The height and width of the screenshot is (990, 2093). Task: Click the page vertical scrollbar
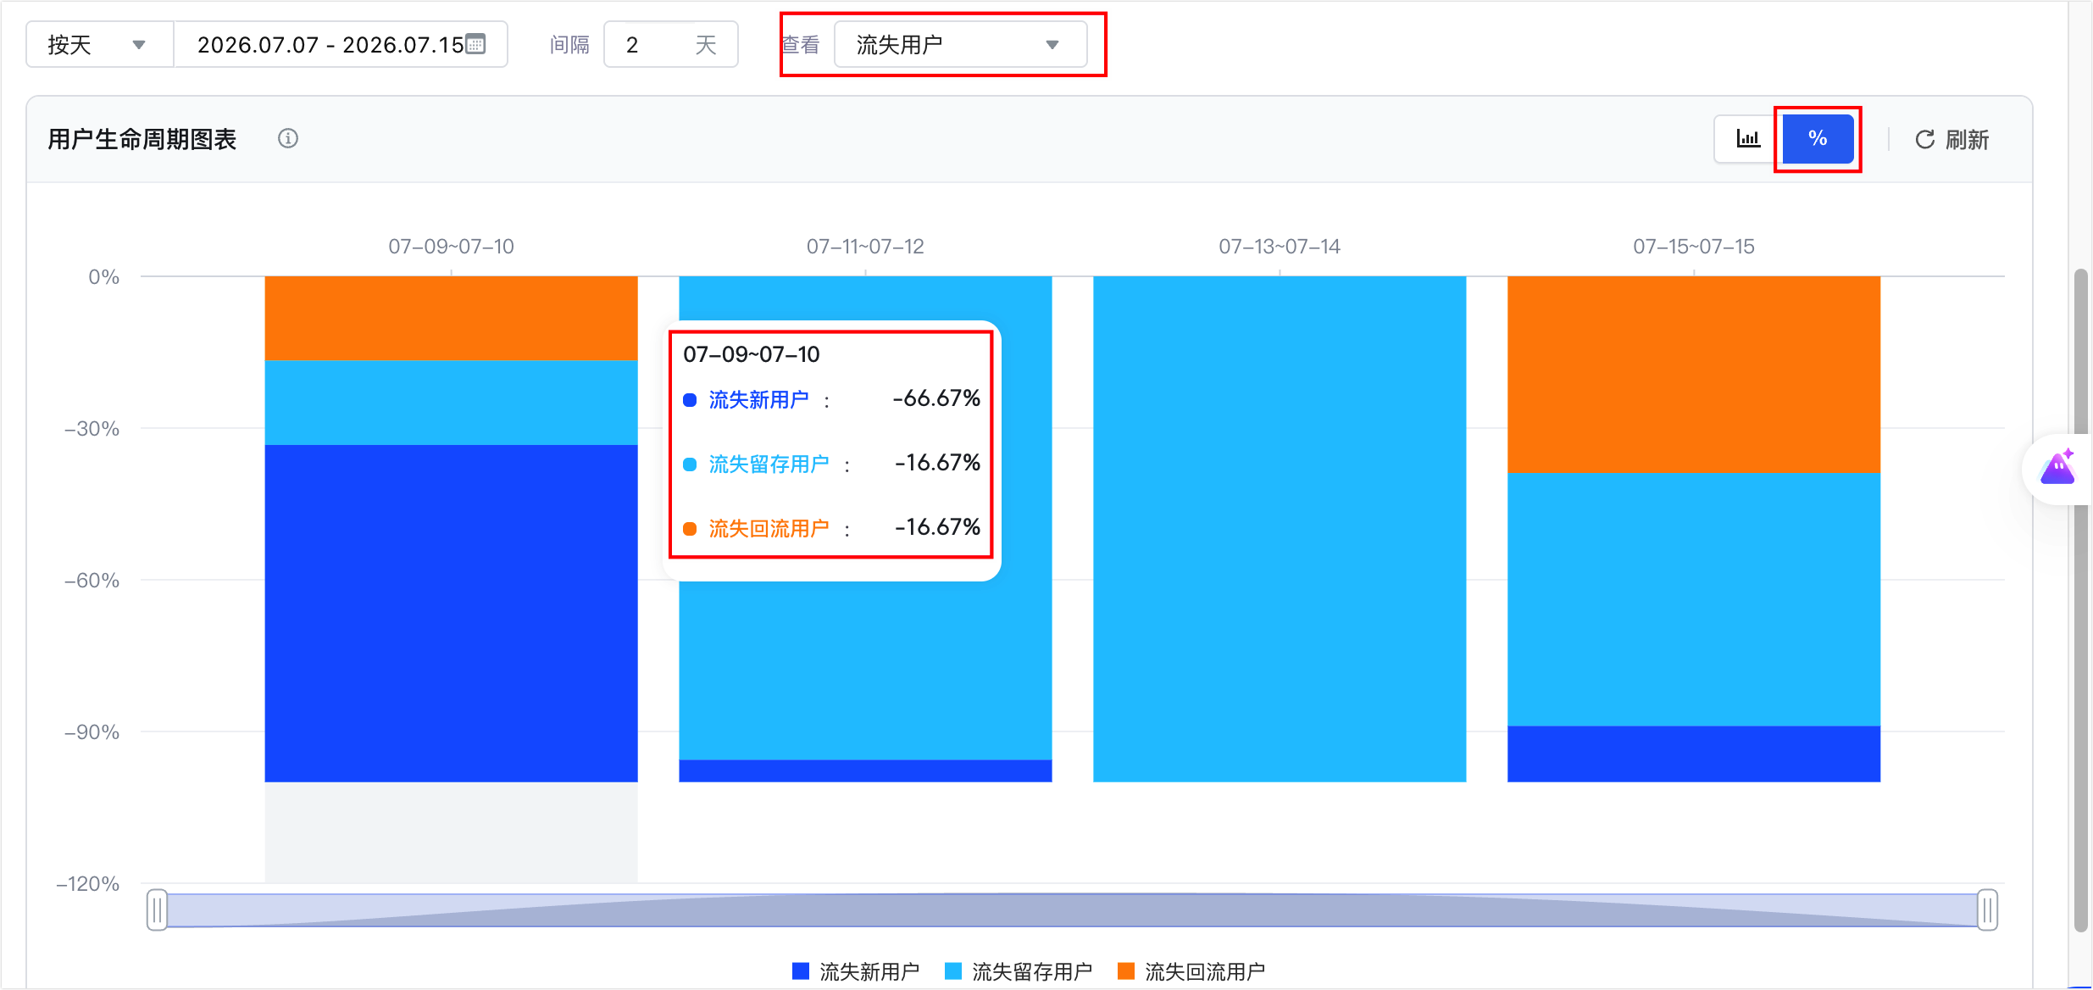[x=2080, y=600]
